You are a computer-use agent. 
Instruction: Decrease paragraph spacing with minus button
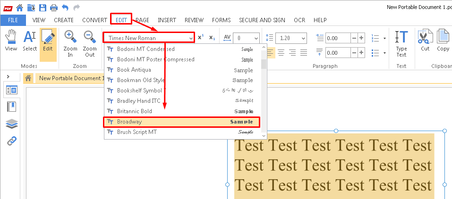[354, 53]
